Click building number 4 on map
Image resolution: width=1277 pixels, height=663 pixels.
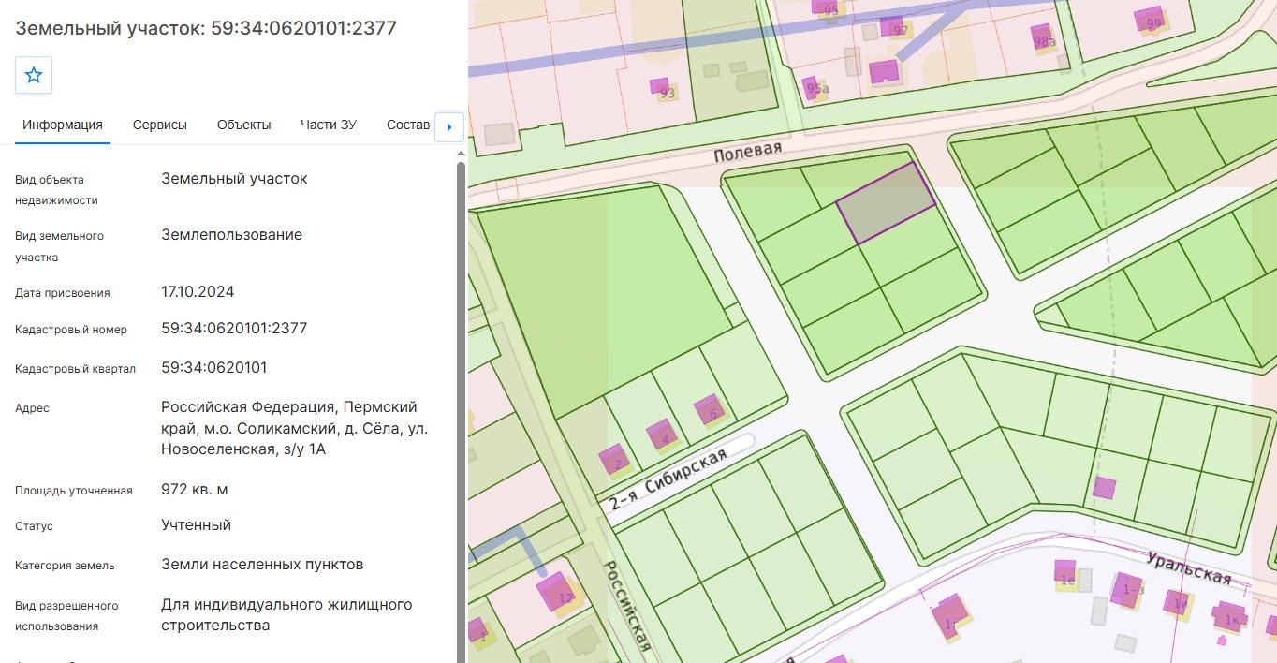point(661,434)
